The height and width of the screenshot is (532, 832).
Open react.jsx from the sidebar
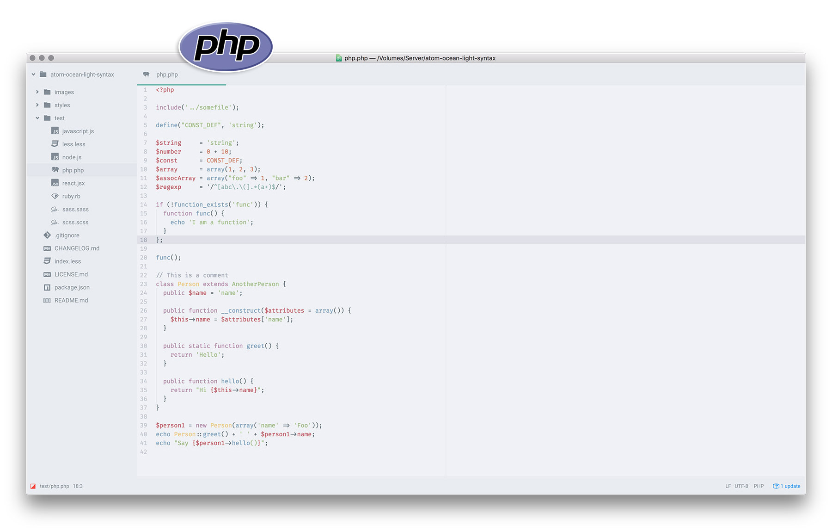[73, 183]
